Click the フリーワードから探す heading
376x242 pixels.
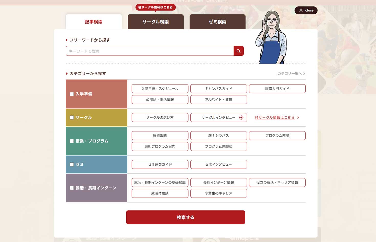pos(90,40)
